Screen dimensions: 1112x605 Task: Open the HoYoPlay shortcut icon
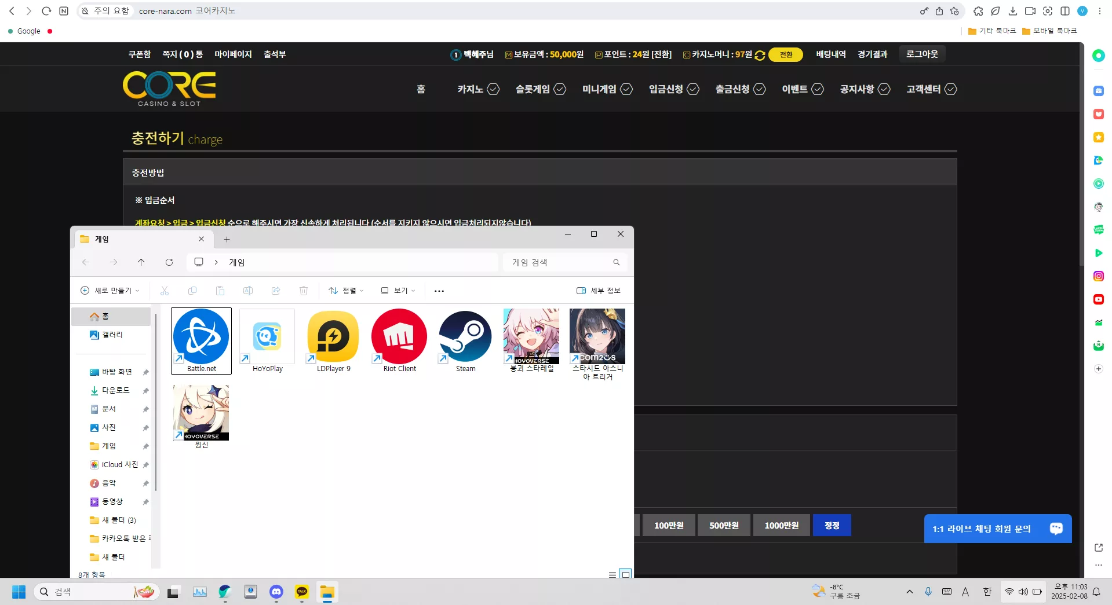[267, 340]
